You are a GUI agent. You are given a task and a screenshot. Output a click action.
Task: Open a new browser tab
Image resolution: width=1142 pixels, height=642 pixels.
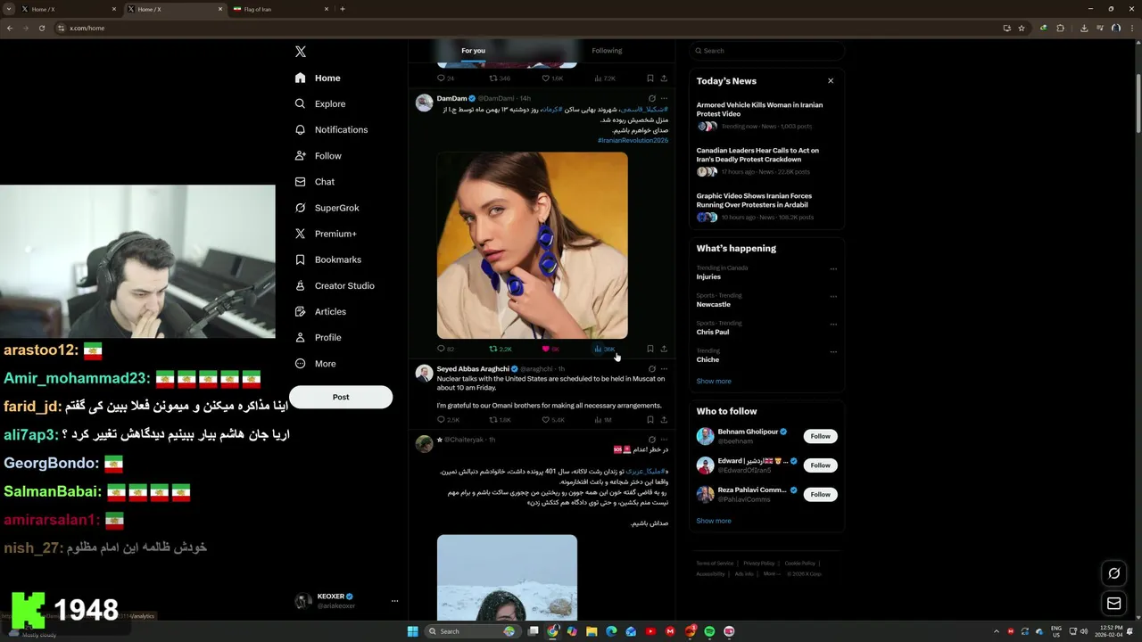[343, 9]
